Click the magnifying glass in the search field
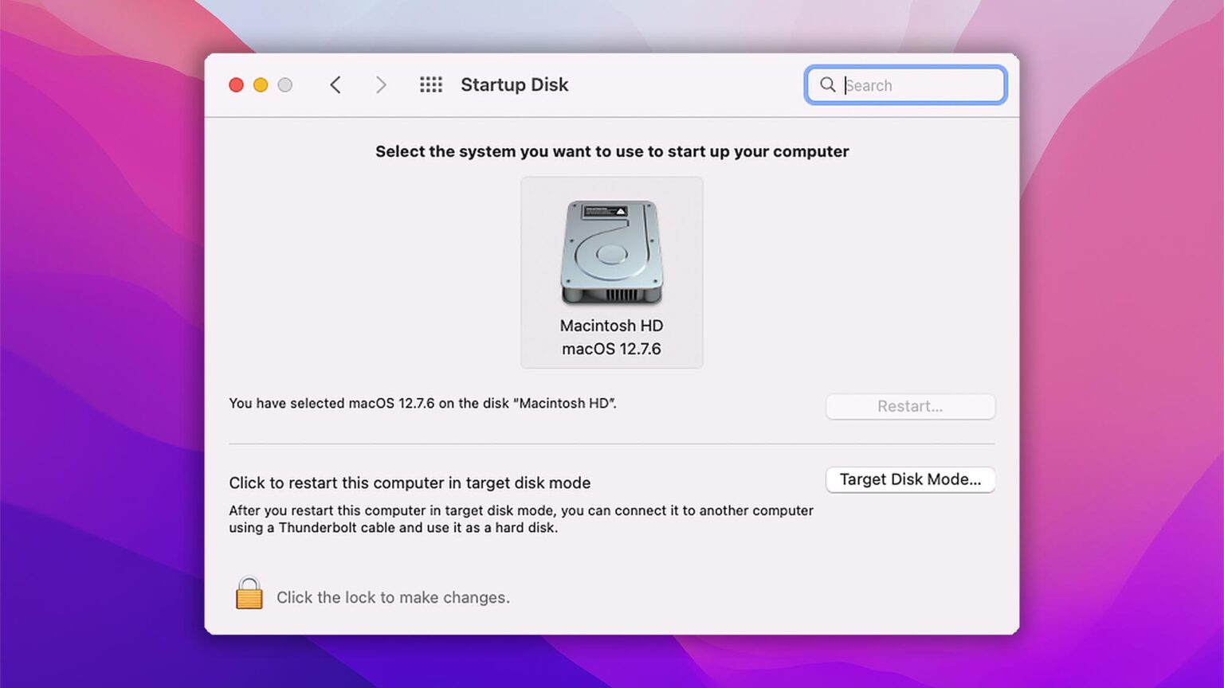The width and height of the screenshot is (1224, 688). pyautogui.click(x=827, y=84)
